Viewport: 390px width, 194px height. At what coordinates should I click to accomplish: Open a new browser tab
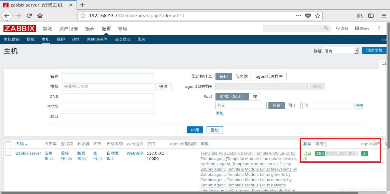[x=82, y=5]
